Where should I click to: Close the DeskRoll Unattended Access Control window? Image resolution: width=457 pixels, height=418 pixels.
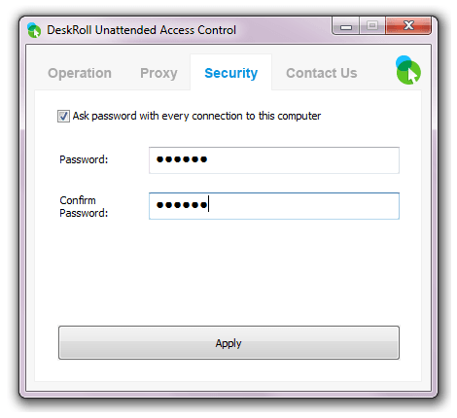point(408,25)
